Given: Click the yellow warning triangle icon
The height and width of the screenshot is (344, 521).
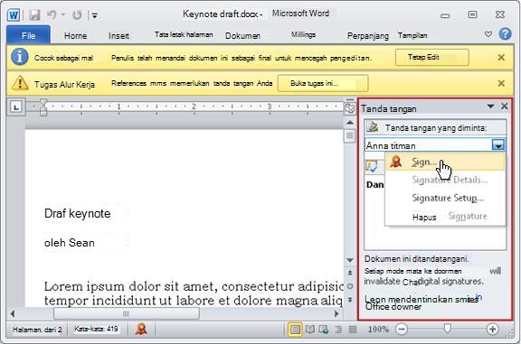Looking at the screenshot, I should point(20,83).
